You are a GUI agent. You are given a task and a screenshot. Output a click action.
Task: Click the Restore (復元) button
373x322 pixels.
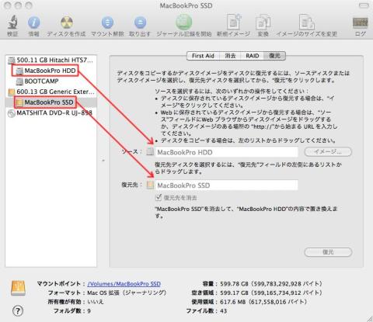(x=328, y=252)
